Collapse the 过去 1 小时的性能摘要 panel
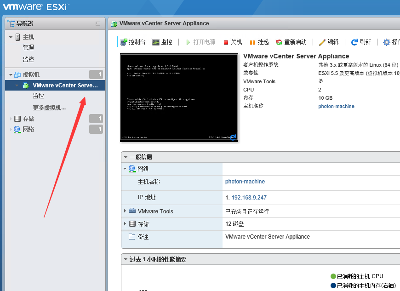The width and height of the screenshot is (400, 291). (x=126, y=259)
